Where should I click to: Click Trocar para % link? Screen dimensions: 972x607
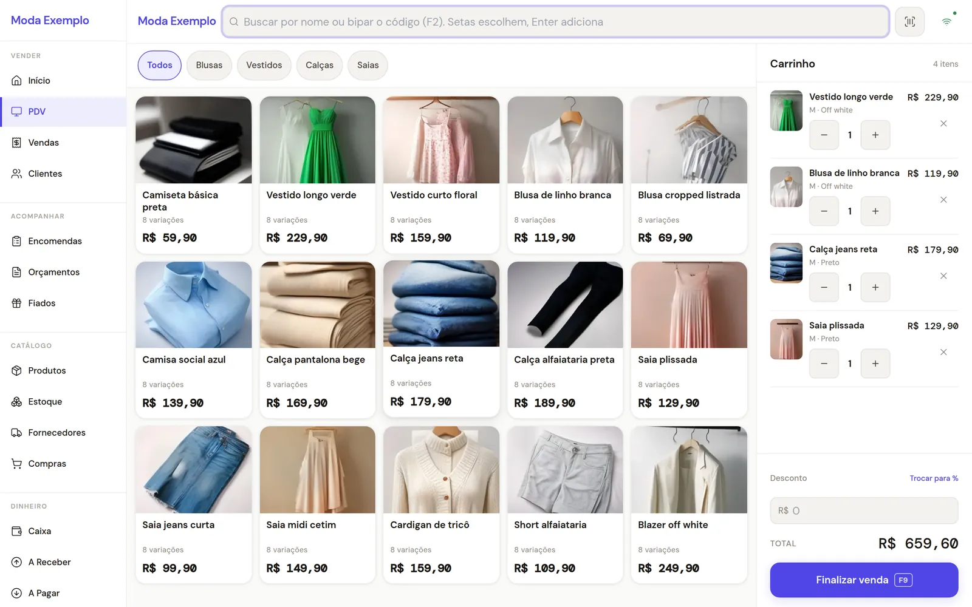point(934,478)
